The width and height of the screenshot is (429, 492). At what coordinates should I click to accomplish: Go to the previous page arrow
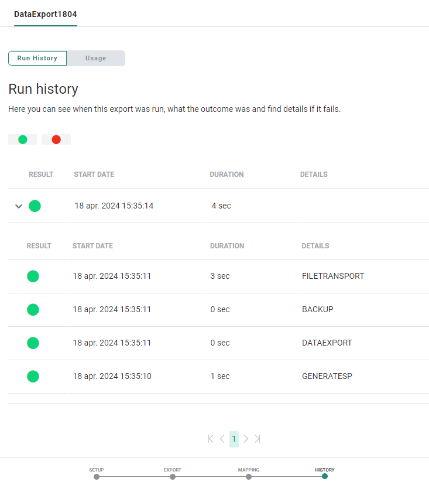point(222,439)
